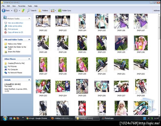Switch to Google Chrome taskbar button
Viewport: 161px width, 126px height.
pyautogui.click(x=37, y=118)
